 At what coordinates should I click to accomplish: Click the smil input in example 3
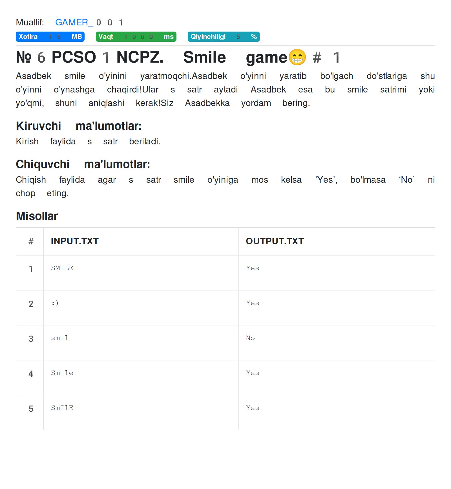pos(60,338)
